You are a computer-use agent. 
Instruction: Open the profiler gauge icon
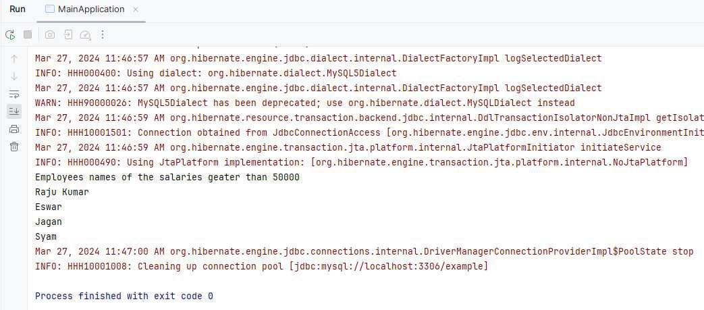point(85,34)
